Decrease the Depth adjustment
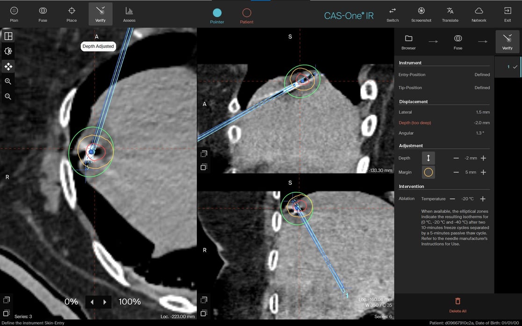The image size is (522, 326). pos(456,158)
